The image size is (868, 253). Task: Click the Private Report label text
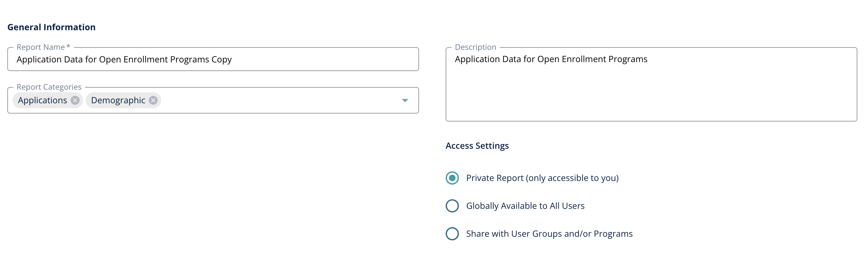[x=542, y=178]
